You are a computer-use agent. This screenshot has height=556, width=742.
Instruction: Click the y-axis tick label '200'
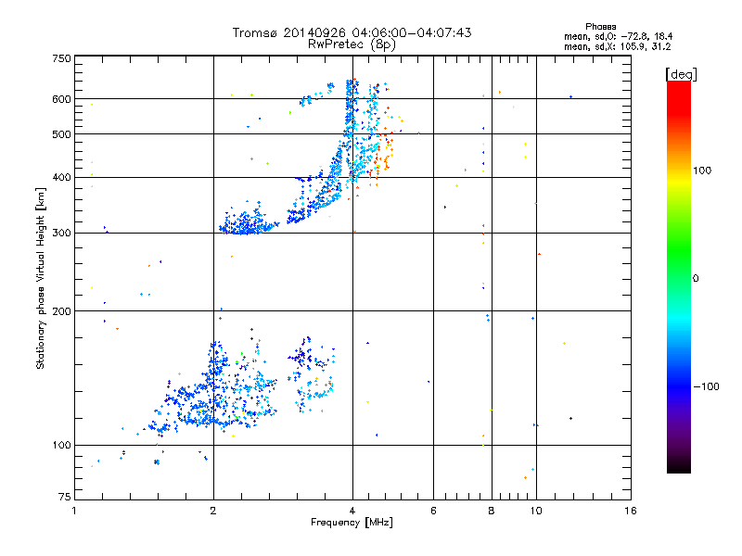click(x=61, y=311)
